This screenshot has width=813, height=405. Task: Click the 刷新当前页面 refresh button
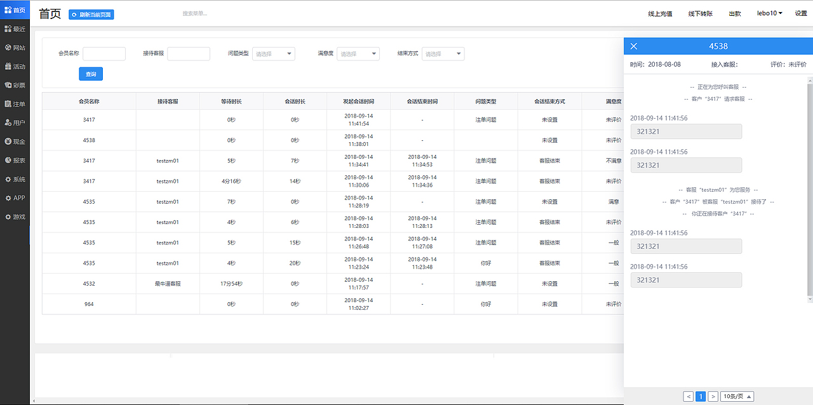(x=91, y=14)
